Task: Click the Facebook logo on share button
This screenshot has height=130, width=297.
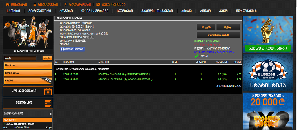Action: pos(63,49)
